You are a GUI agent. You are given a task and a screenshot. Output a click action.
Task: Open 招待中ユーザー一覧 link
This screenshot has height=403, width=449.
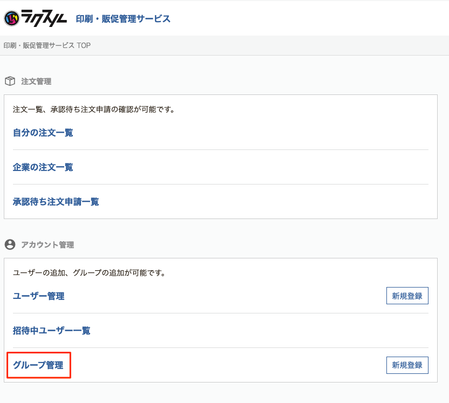pyautogui.click(x=52, y=331)
